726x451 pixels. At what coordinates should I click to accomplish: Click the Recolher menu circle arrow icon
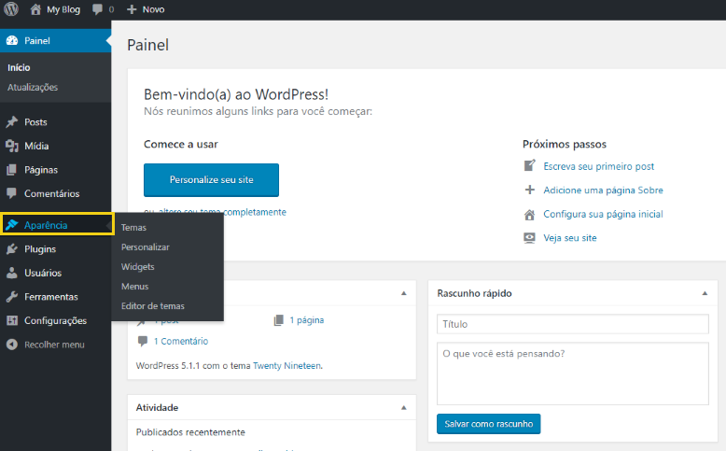tap(12, 345)
